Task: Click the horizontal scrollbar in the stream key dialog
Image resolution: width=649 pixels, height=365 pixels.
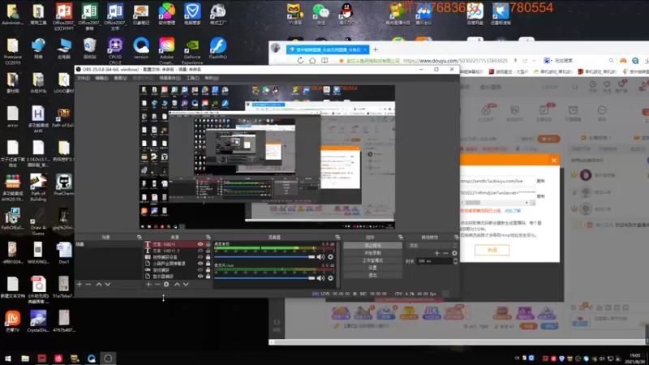Action: tap(498, 203)
